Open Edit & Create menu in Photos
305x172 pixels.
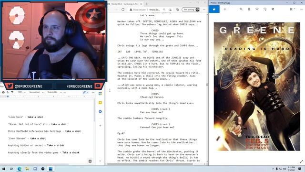click(x=292, y=9)
